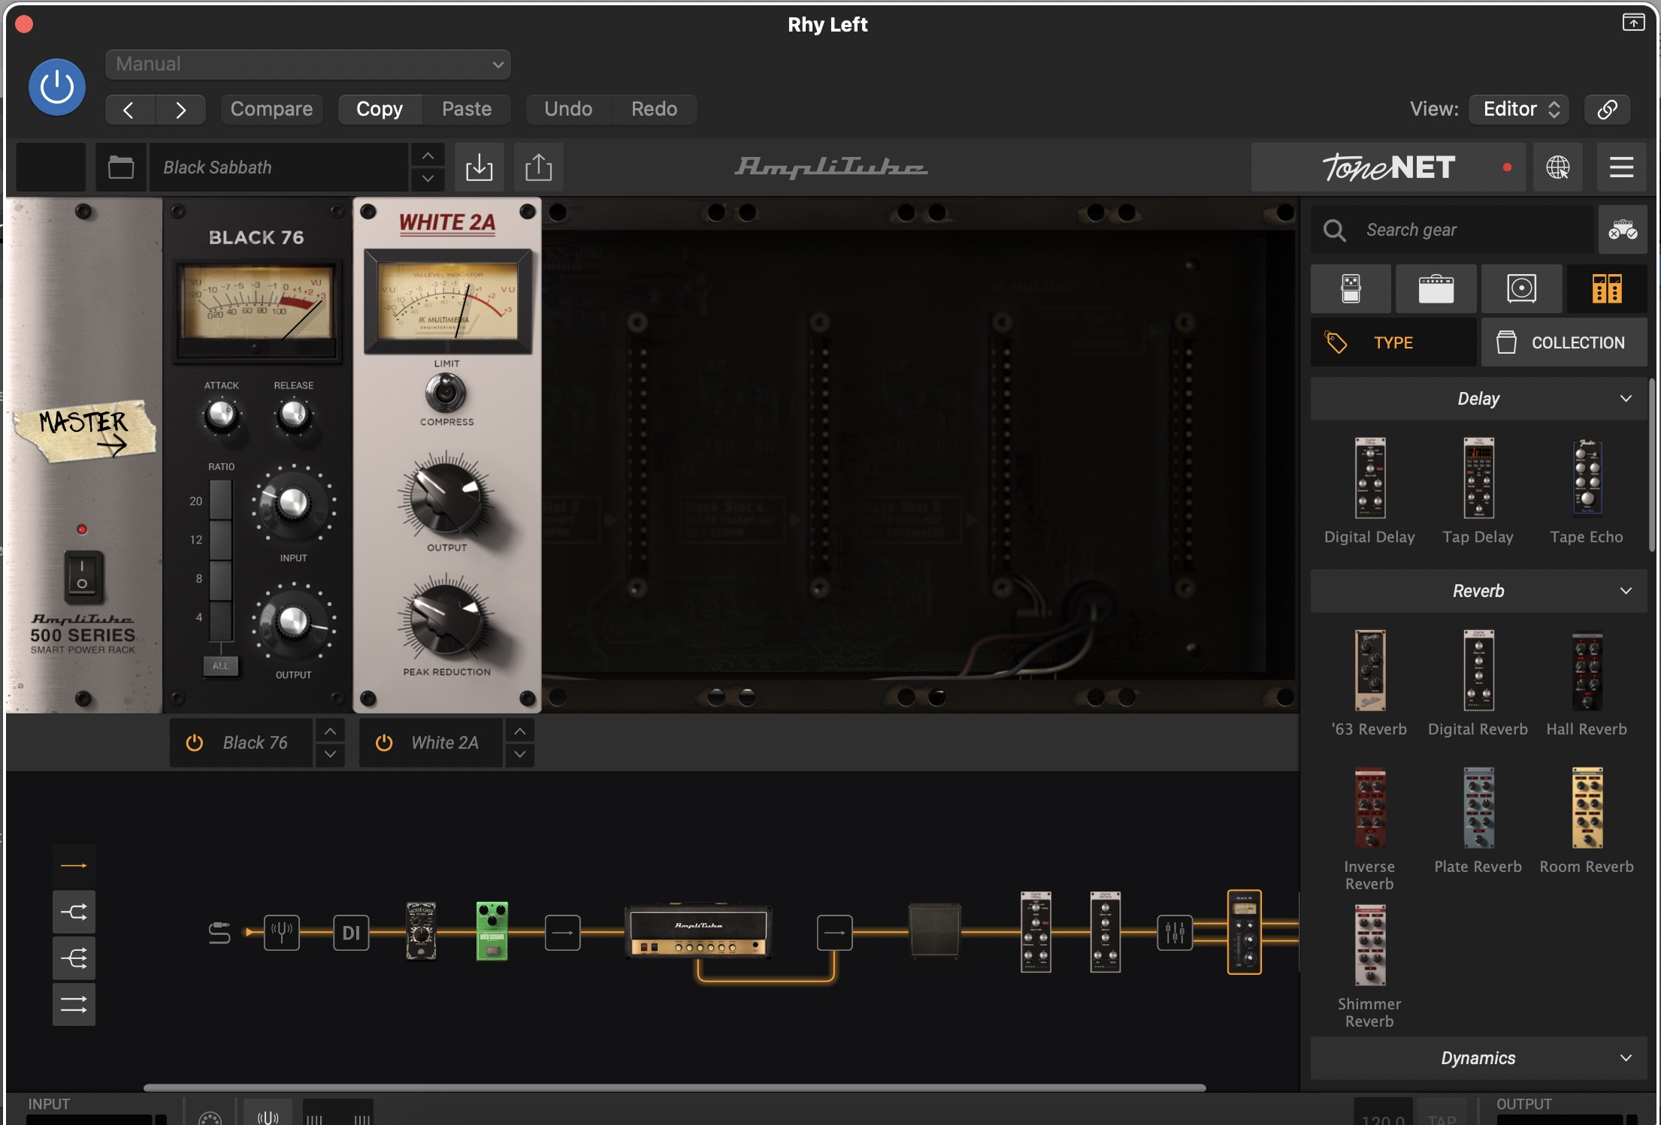Screen dimensions: 1661x1125
Task: Open the ToneNET panel
Action: 1388,167
